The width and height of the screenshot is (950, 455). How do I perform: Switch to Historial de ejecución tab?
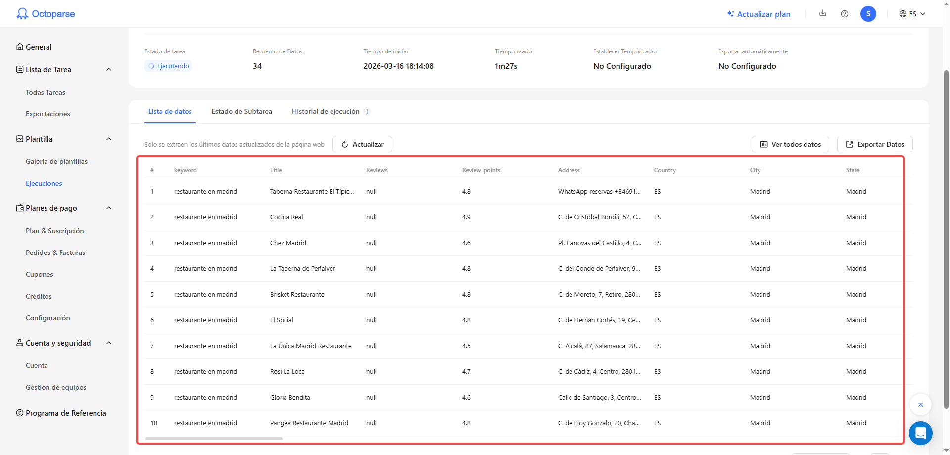tap(326, 112)
